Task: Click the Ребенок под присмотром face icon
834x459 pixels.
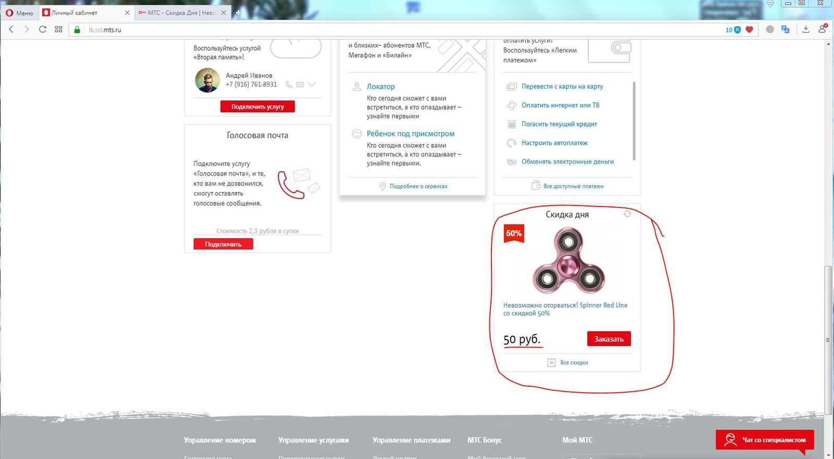Action: 357,134
